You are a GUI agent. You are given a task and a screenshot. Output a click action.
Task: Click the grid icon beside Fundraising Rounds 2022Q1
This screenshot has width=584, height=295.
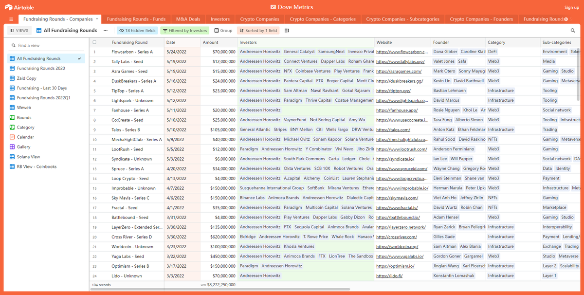tap(12, 98)
